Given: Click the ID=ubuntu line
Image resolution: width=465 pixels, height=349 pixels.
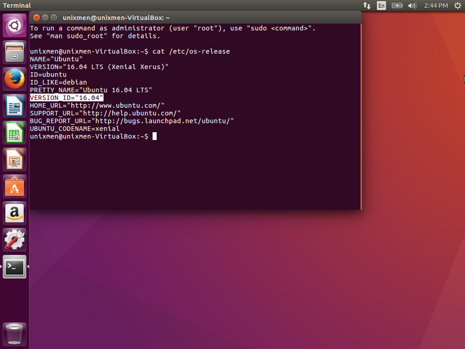Looking at the screenshot, I should point(48,75).
